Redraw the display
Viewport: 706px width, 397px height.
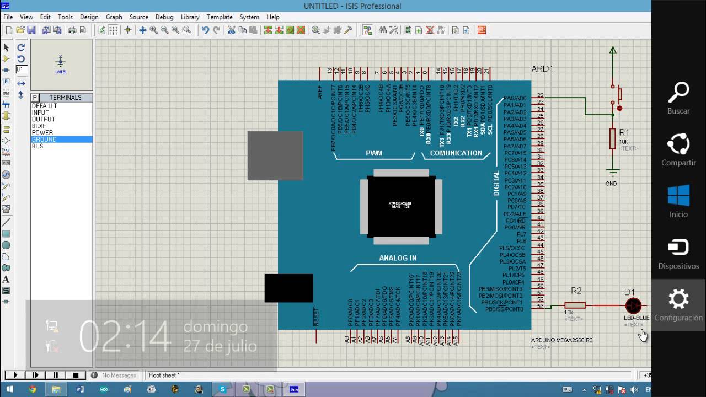click(x=102, y=30)
